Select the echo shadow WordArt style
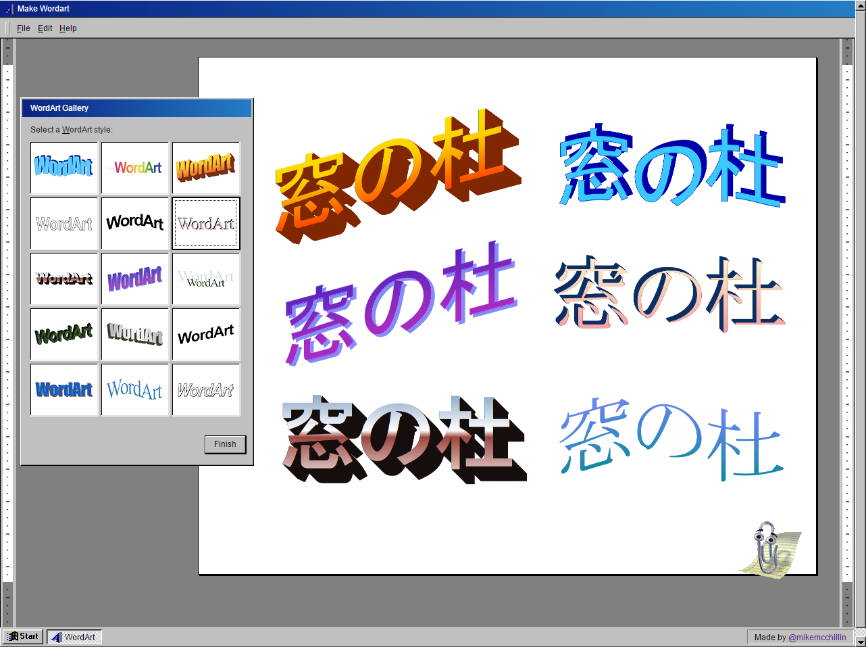The height and width of the screenshot is (647, 866). click(205, 278)
